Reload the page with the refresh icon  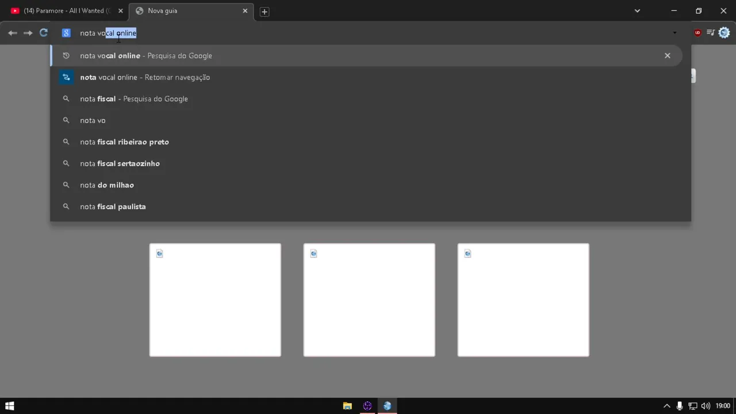pyautogui.click(x=43, y=33)
